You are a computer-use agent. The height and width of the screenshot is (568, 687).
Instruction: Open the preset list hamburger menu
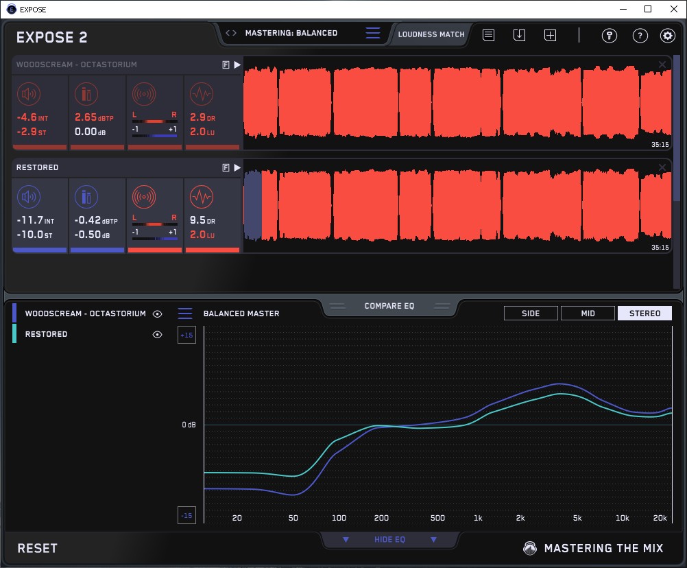(373, 33)
